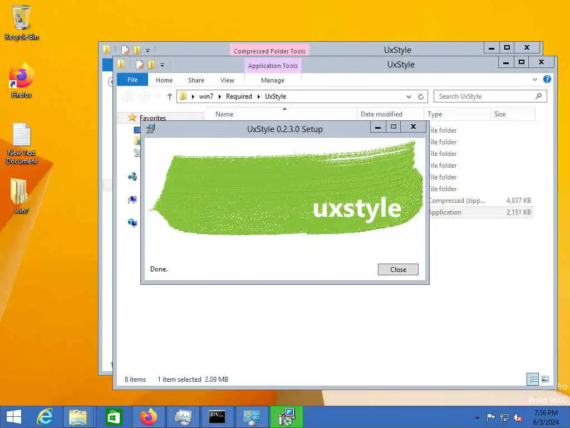Image resolution: width=570 pixels, height=428 pixels.
Task: Open File Explorer from the taskbar
Action: pyautogui.click(x=78, y=417)
